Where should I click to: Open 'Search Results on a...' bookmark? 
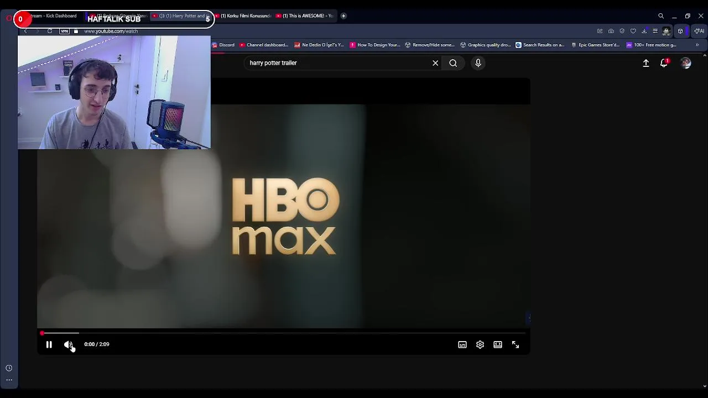pos(540,45)
